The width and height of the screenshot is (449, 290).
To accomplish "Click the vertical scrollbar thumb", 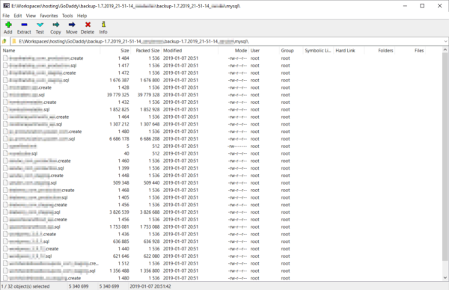I will (x=445, y=157).
